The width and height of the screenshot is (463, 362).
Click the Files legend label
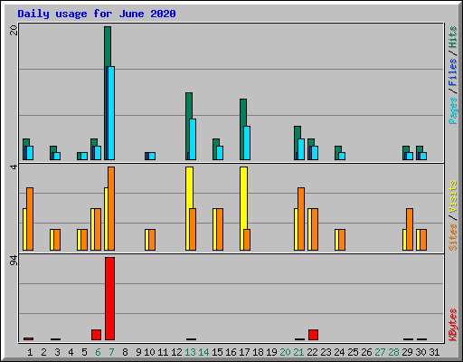tap(453, 71)
